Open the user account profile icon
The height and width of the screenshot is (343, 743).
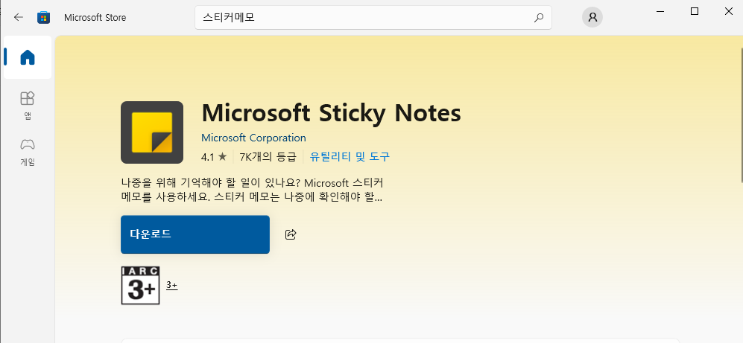click(592, 18)
